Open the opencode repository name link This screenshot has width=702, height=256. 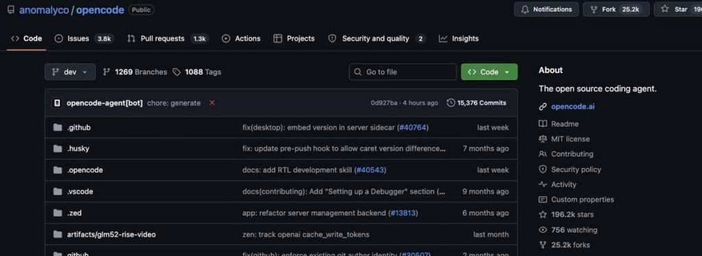pyautogui.click(x=100, y=10)
